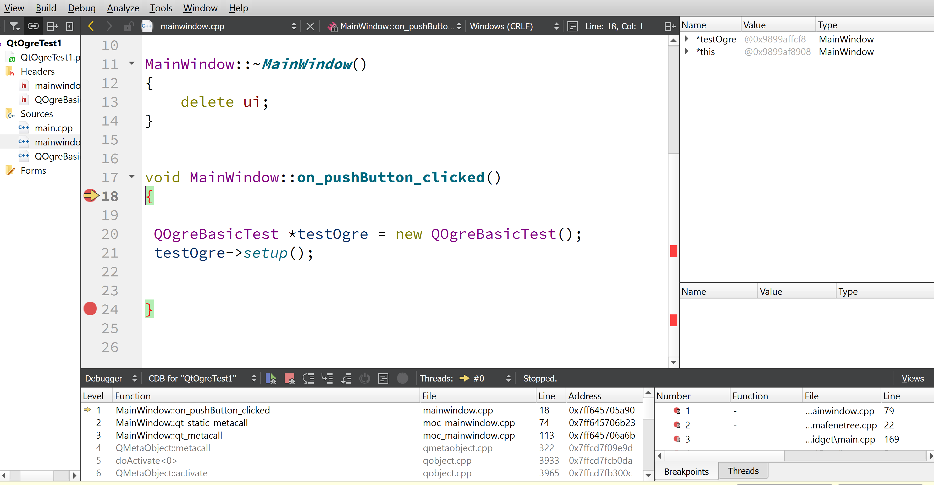Change Windows (CRLF) line ending setting
The image size is (934, 485).
pos(515,26)
